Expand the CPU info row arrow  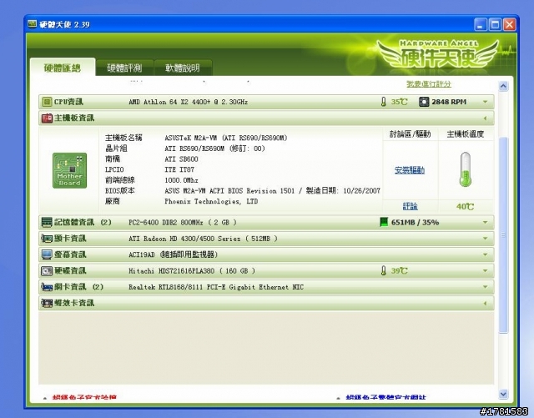click(x=485, y=102)
